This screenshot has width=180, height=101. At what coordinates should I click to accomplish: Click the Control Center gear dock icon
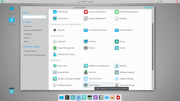pyautogui.click(x=78, y=98)
